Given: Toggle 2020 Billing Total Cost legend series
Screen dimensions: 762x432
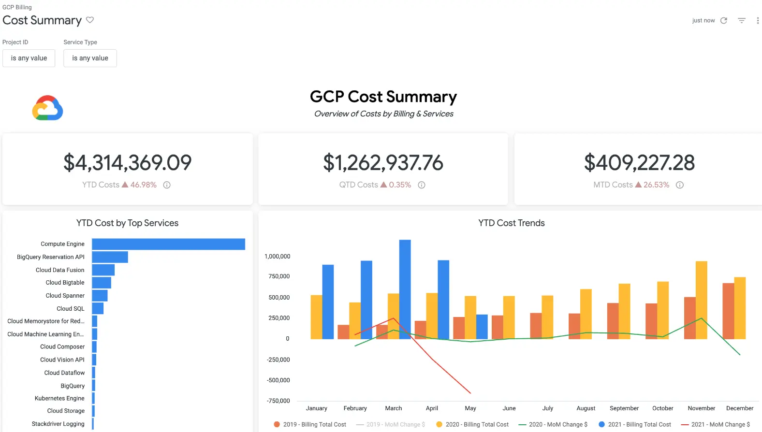Looking at the screenshot, I should [x=472, y=424].
